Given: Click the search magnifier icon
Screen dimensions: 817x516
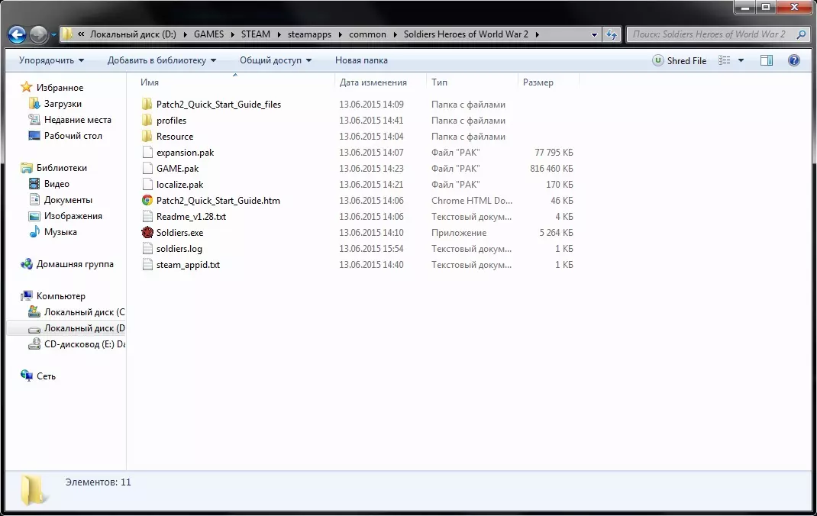Looking at the screenshot, I should 801,34.
